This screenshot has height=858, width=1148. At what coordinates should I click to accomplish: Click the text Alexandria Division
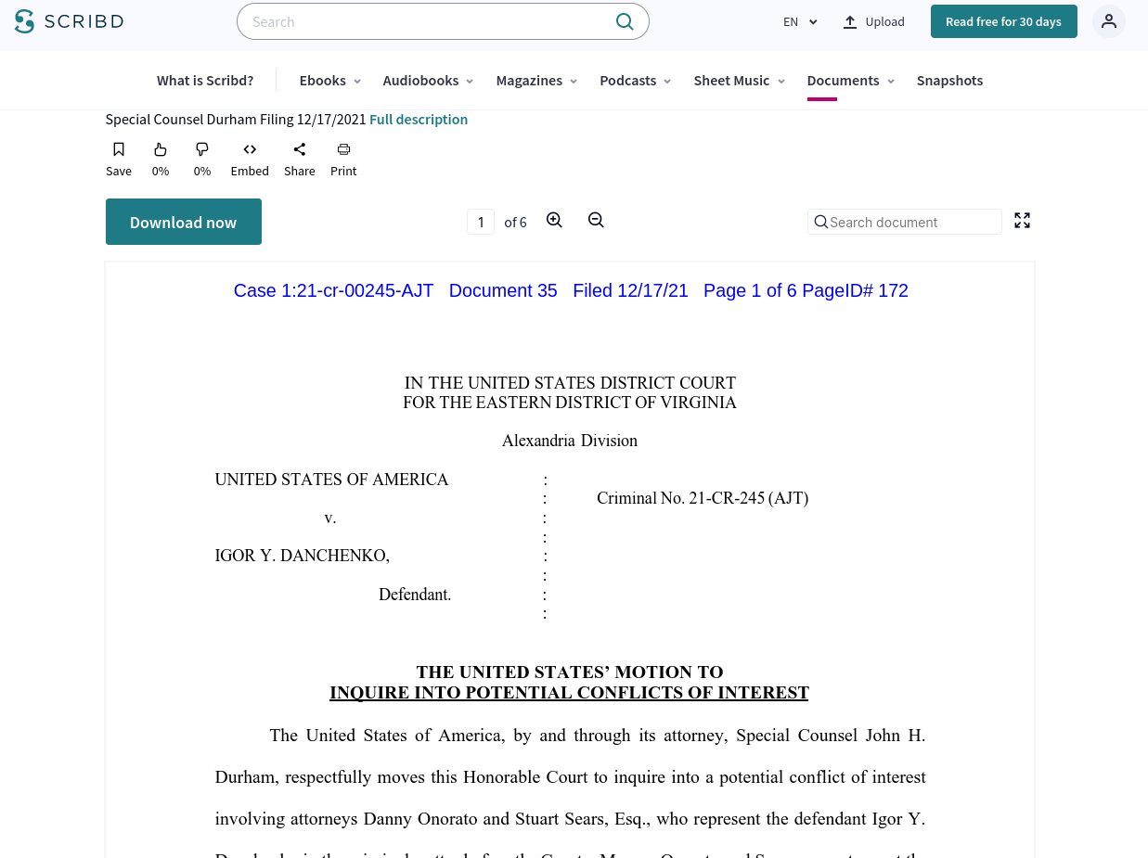570,441
